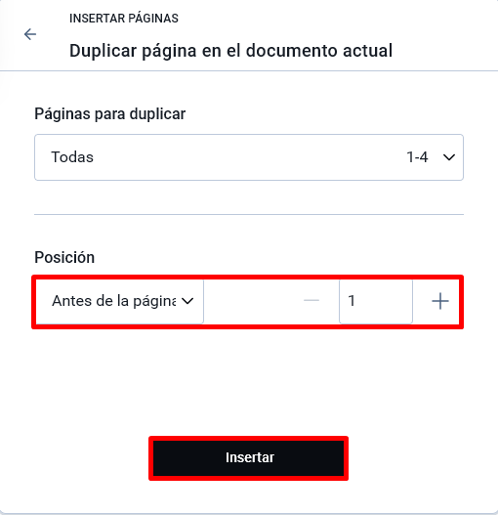This screenshot has height=515, width=498.
Task: Click the 1-4 page range text
Action: coord(417,157)
